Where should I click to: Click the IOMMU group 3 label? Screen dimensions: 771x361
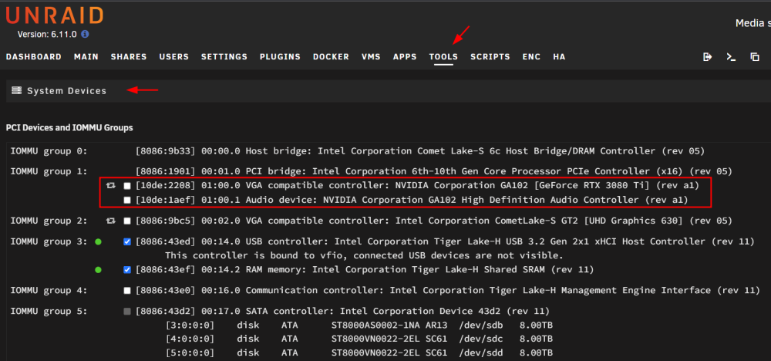pos(49,241)
